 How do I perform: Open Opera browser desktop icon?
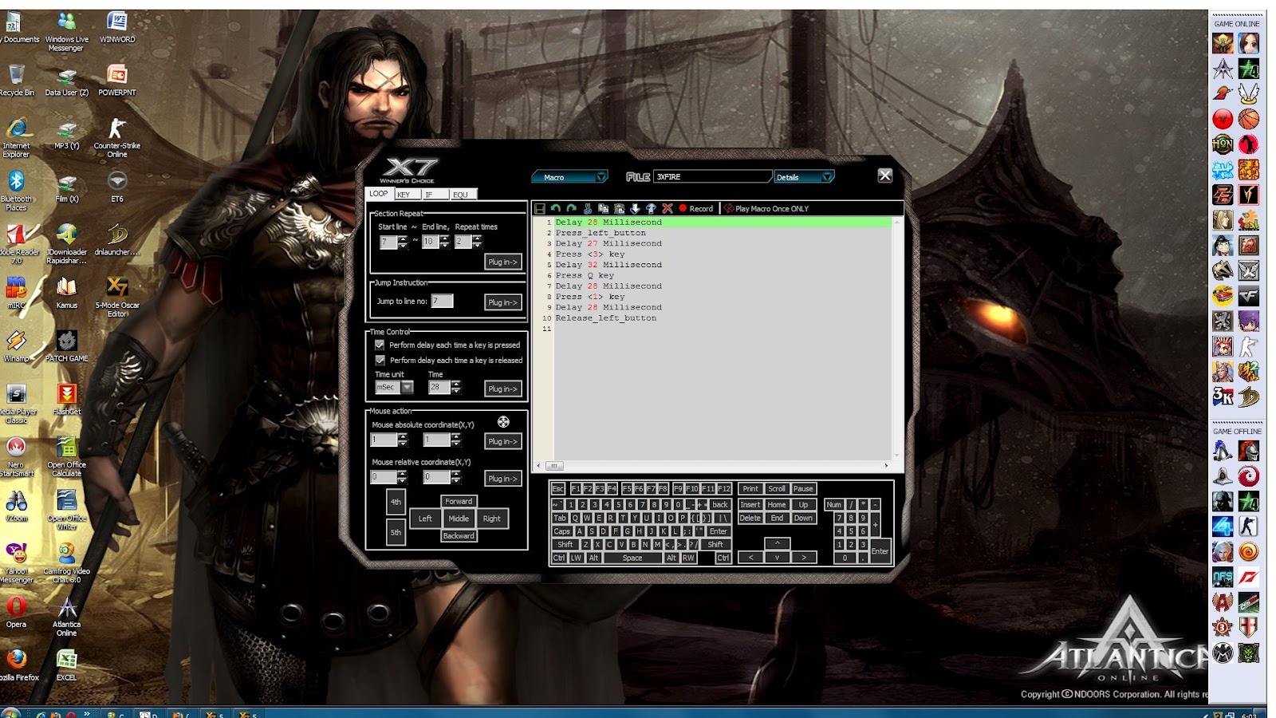[16, 612]
